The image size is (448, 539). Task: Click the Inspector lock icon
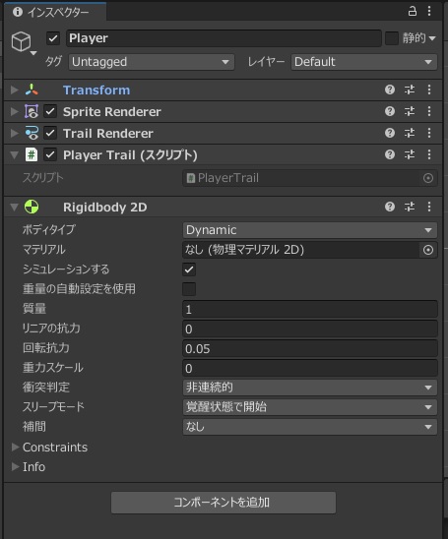point(412,11)
